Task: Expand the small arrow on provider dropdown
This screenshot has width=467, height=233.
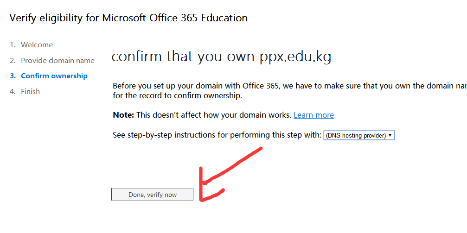Action: coord(390,135)
